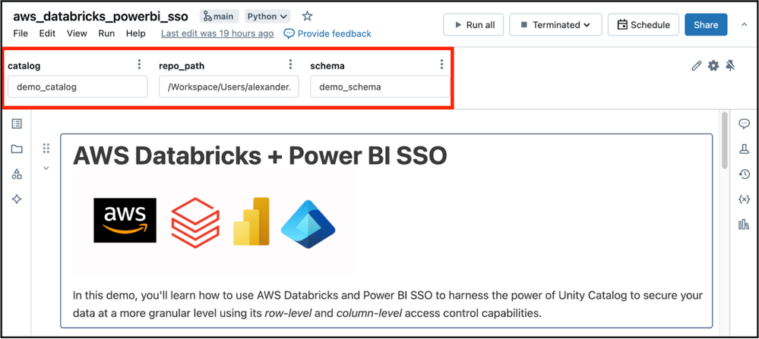
Task: Open the Assistant sparkle icon
Action: point(17,199)
